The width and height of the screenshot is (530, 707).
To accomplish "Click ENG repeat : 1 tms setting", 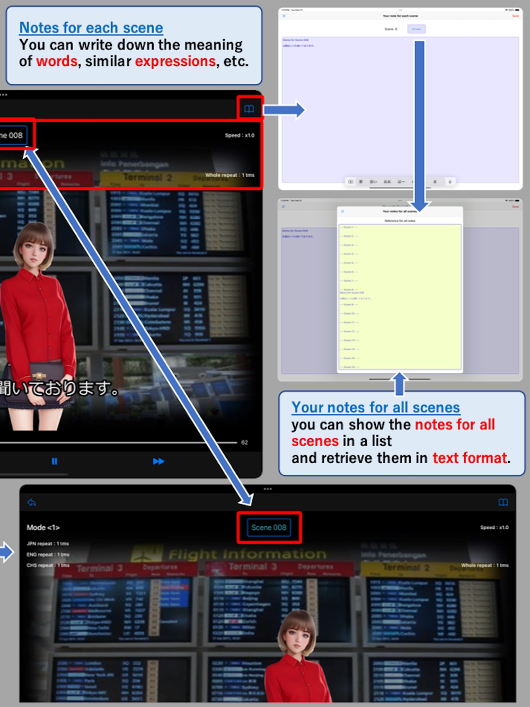I will click(48, 555).
